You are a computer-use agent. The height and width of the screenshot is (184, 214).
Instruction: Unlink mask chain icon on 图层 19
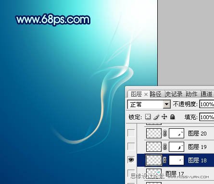click(x=165, y=147)
